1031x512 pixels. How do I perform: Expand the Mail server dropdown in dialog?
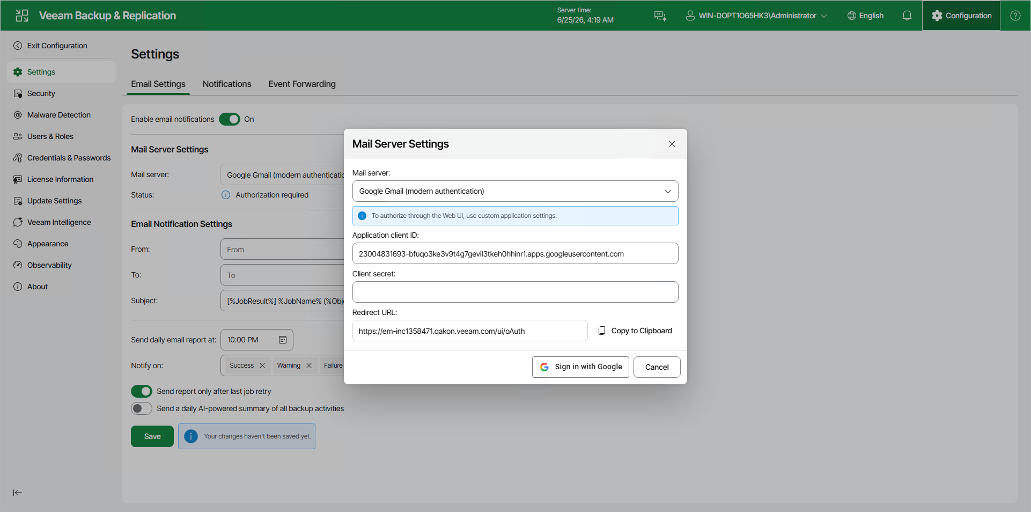[x=515, y=191]
